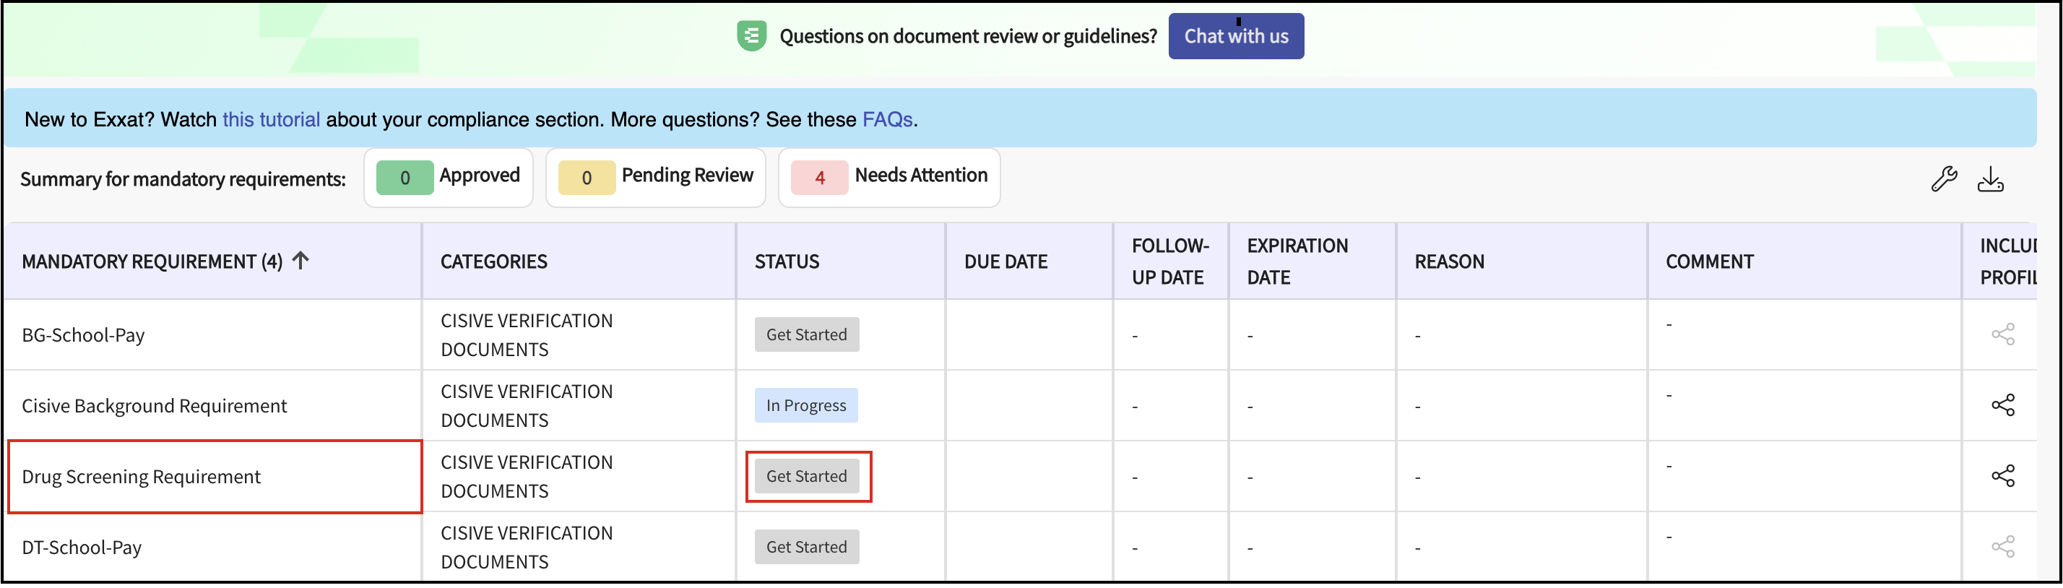Image resolution: width=2063 pixels, height=588 pixels.
Task: Click the 'Summary for mandatory requirements:' label
Action: point(183,178)
